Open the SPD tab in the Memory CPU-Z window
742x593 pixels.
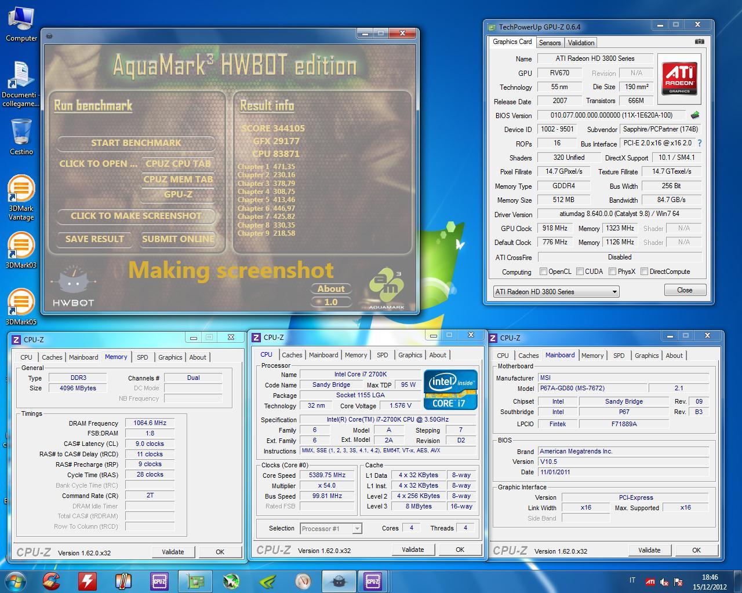click(x=143, y=357)
